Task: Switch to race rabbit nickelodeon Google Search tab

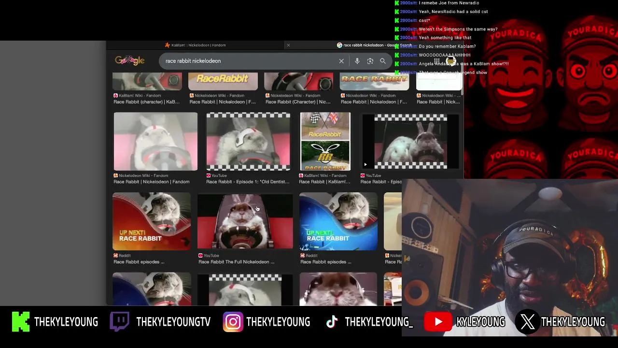Action: (x=374, y=45)
